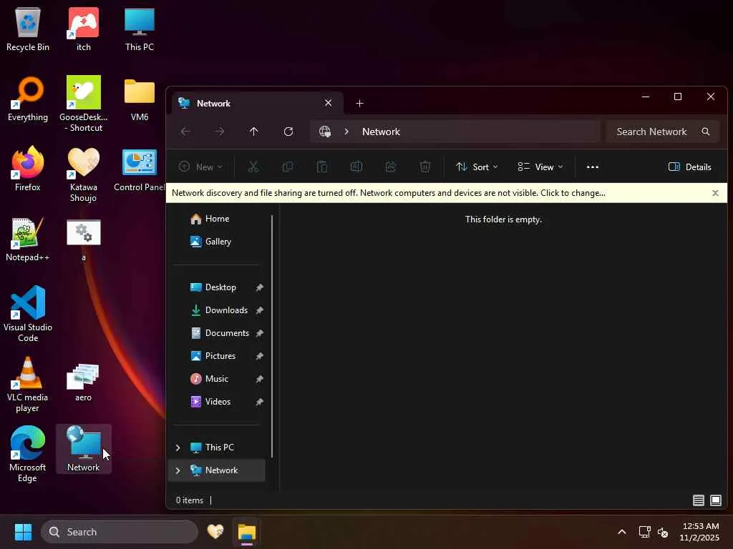
Task: Click the taskbar Search box
Action: tap(120, 532)
